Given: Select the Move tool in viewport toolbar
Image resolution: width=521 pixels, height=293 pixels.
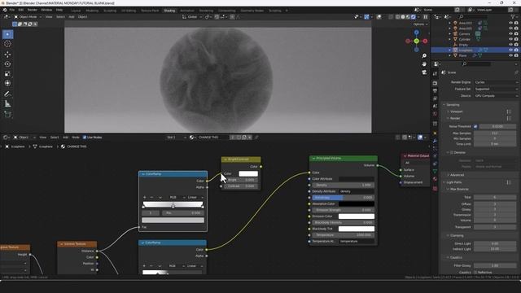Looking at the screenshot, I should click(x=7, y=55).
